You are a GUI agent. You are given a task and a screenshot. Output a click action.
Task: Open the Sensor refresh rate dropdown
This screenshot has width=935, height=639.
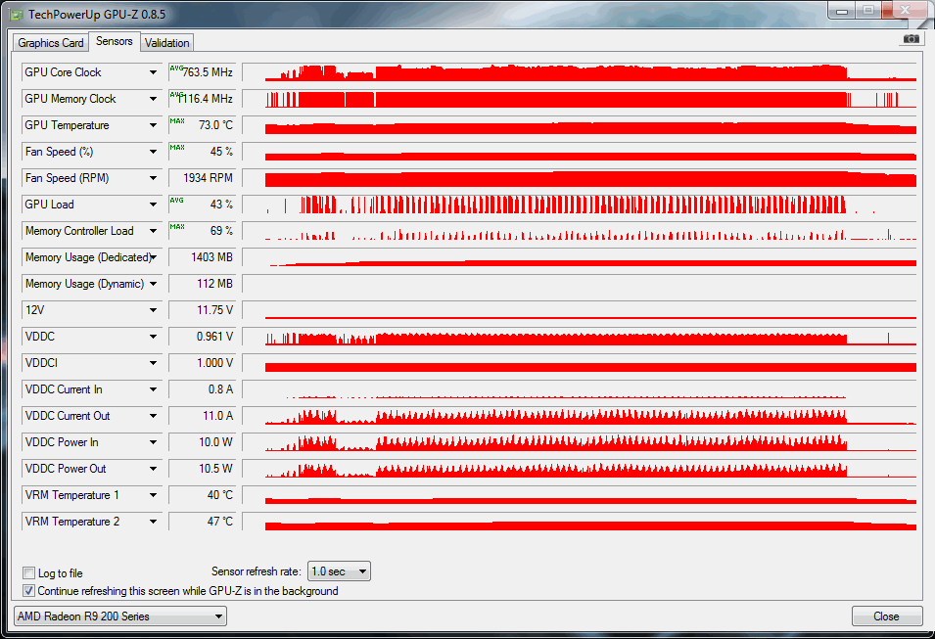click(339, 571)
